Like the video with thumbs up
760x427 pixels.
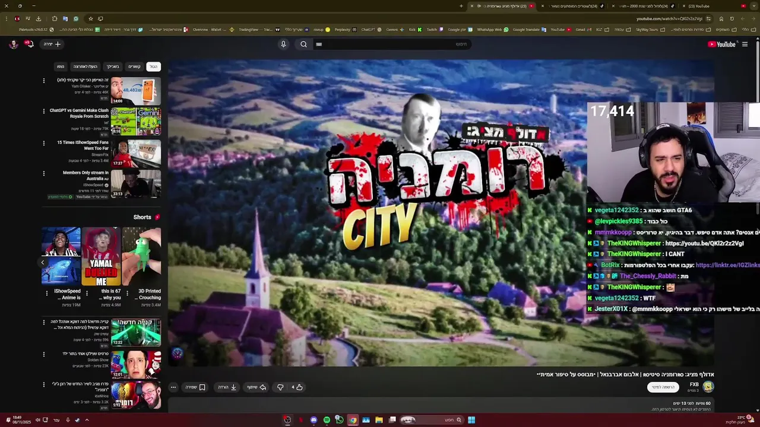click(x=297, y=387)
